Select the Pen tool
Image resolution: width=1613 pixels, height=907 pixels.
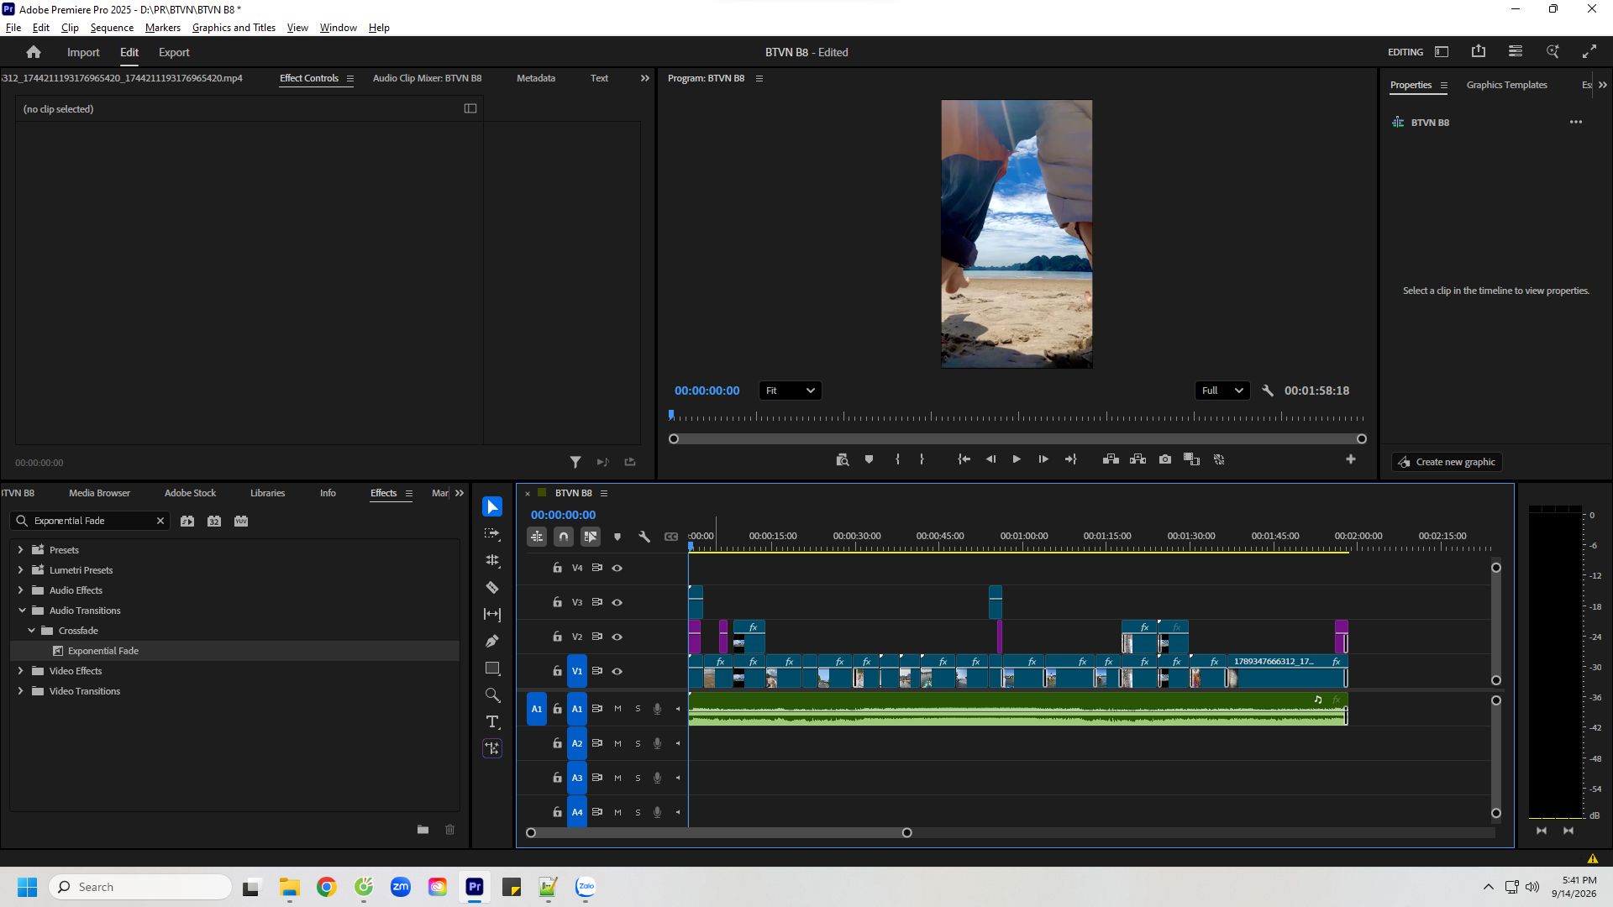[492, 642]
